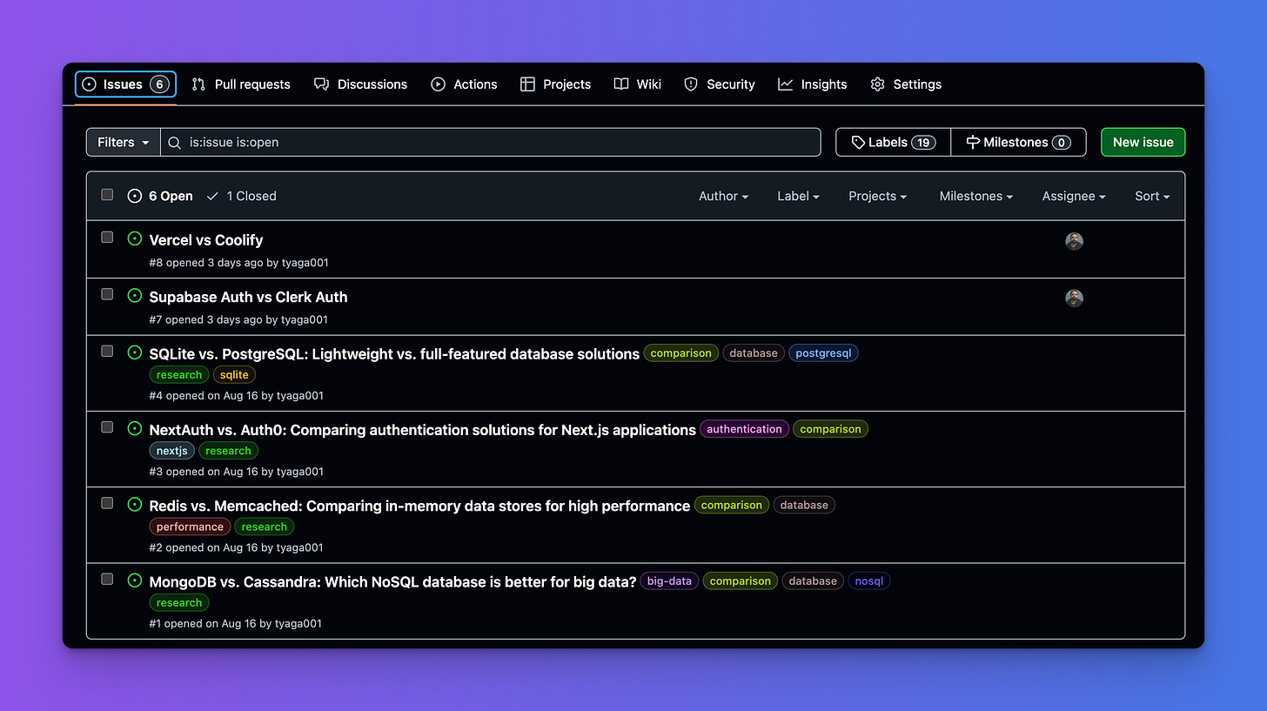Open issue Redis vs. Memcached
1267x711 pixels.
click(x=419, y=506)
